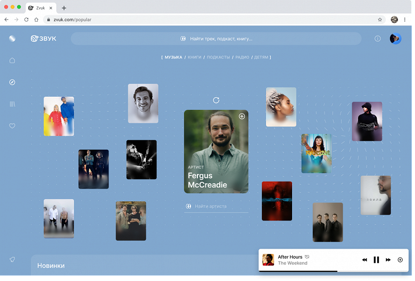415x281 pixels.
Task: Switch to the Подкасты tab
Action: 218,57
